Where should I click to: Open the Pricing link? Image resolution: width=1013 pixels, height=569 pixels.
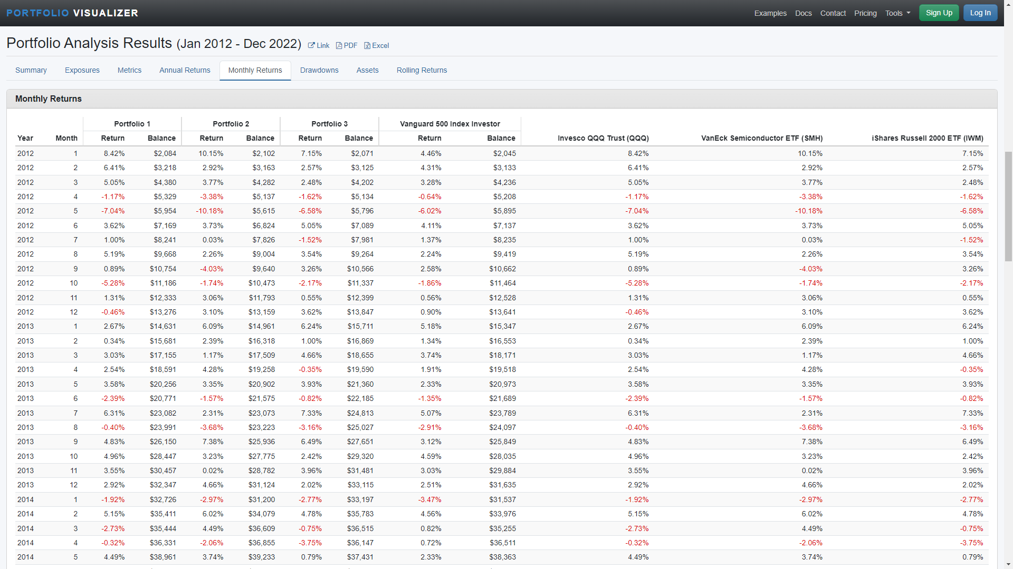865,13
